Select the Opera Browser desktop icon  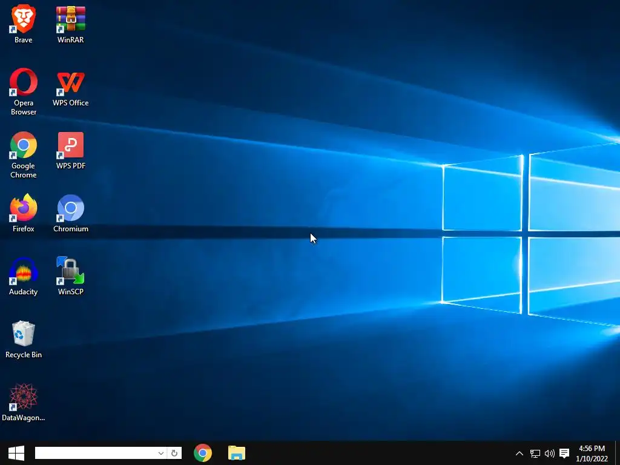coord(24,91)
